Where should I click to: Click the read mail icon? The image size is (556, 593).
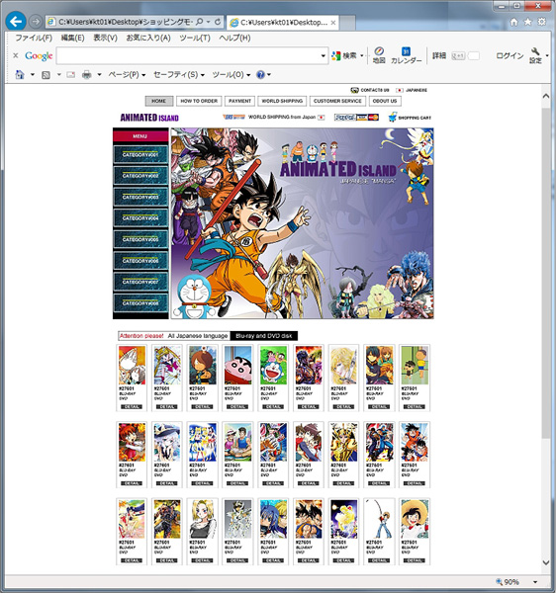[71, 75]
